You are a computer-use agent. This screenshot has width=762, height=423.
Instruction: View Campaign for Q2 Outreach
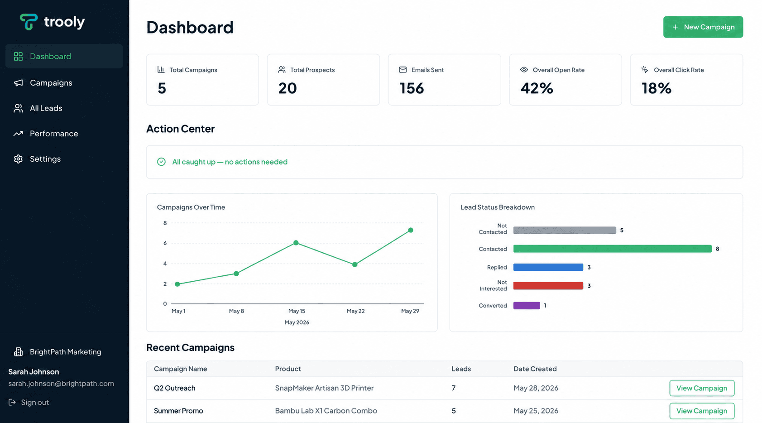pyautogui.click(x=702, y=388)
